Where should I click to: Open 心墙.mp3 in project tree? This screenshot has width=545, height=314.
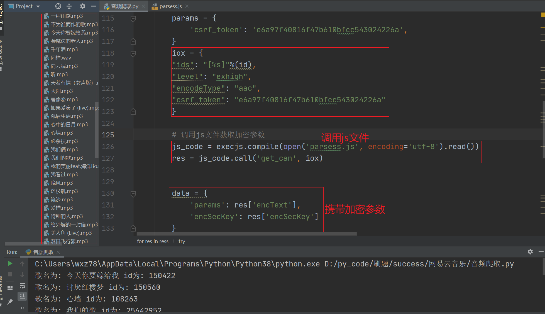pos(62,133)
